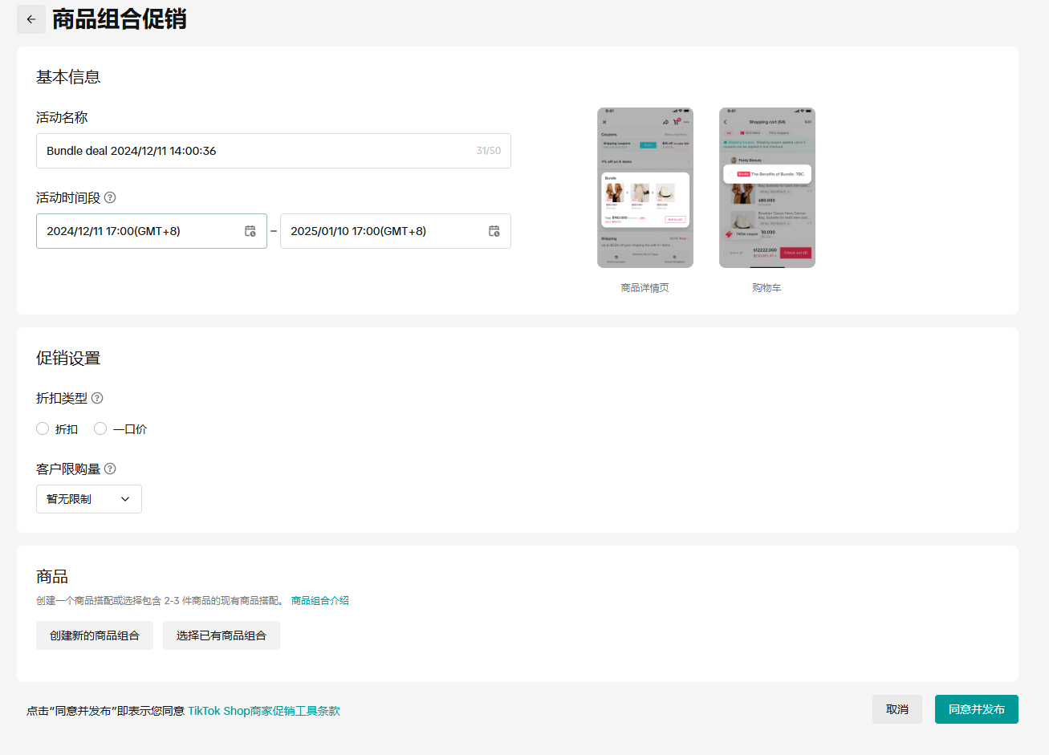This screenshot has width=1049, height=755.
Task: Click help icon next to 折扣类型
Action: point(97,398)
